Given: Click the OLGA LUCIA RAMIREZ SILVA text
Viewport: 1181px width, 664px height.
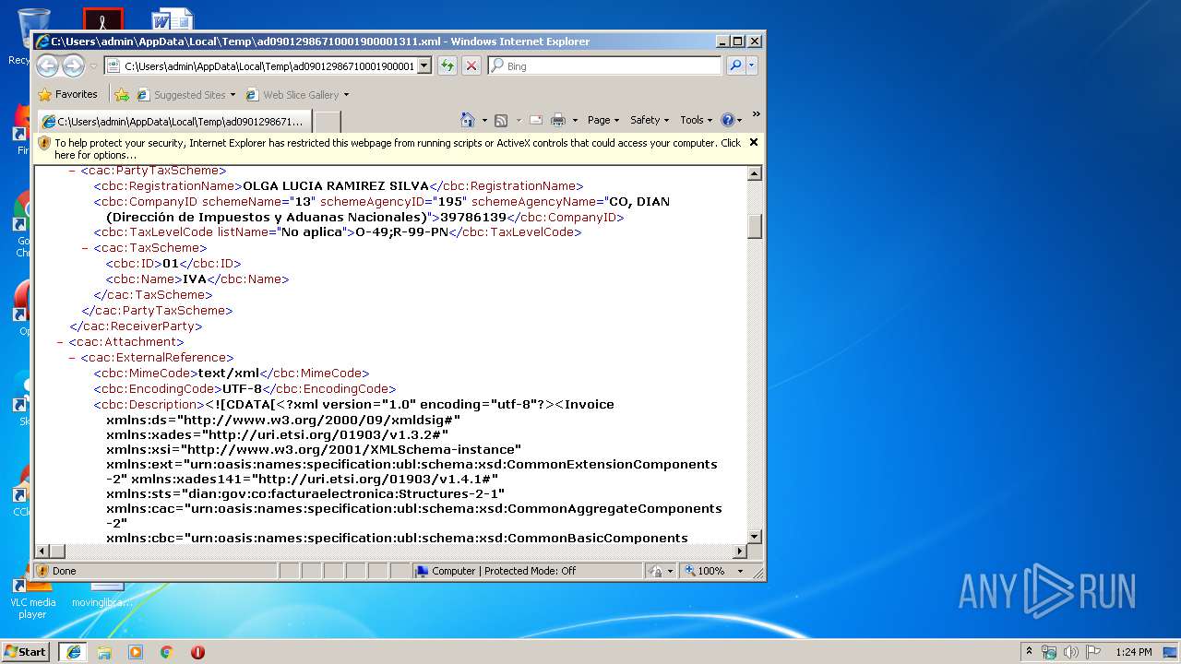Looking at the screenshot, I should point(336,185).
